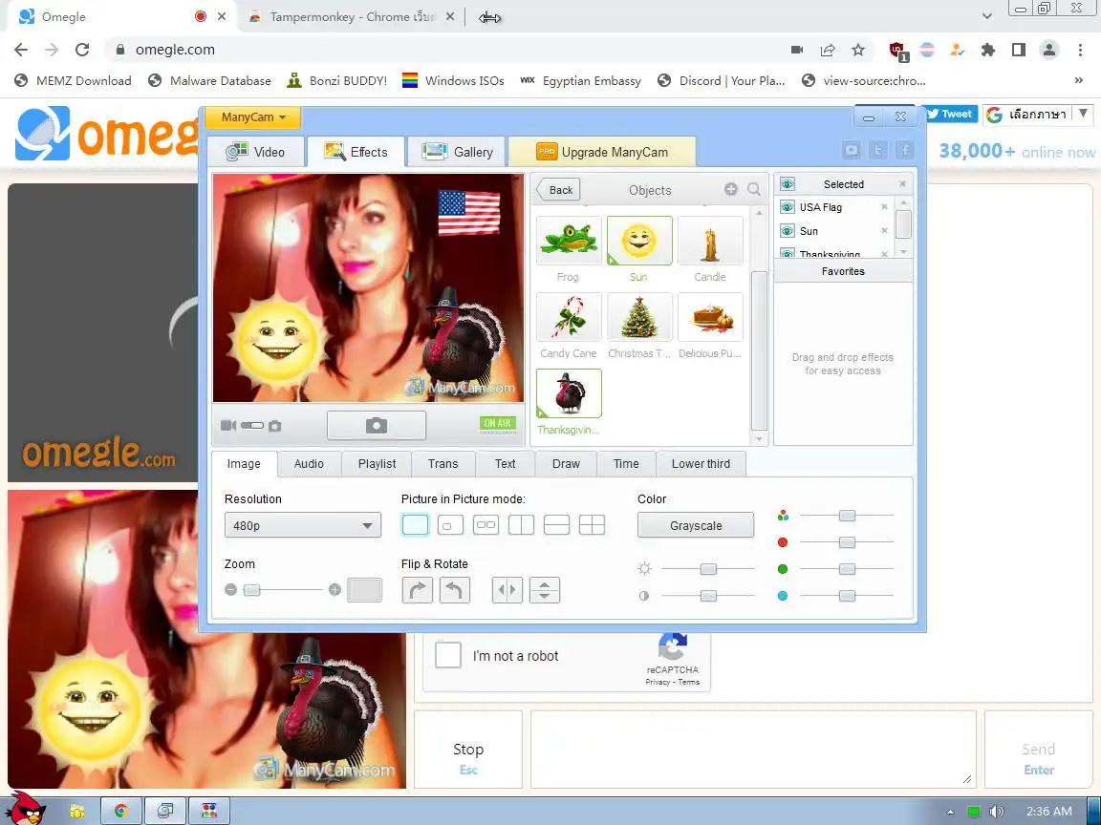Open ManyCam YouTube icon

tap(851, 150)
